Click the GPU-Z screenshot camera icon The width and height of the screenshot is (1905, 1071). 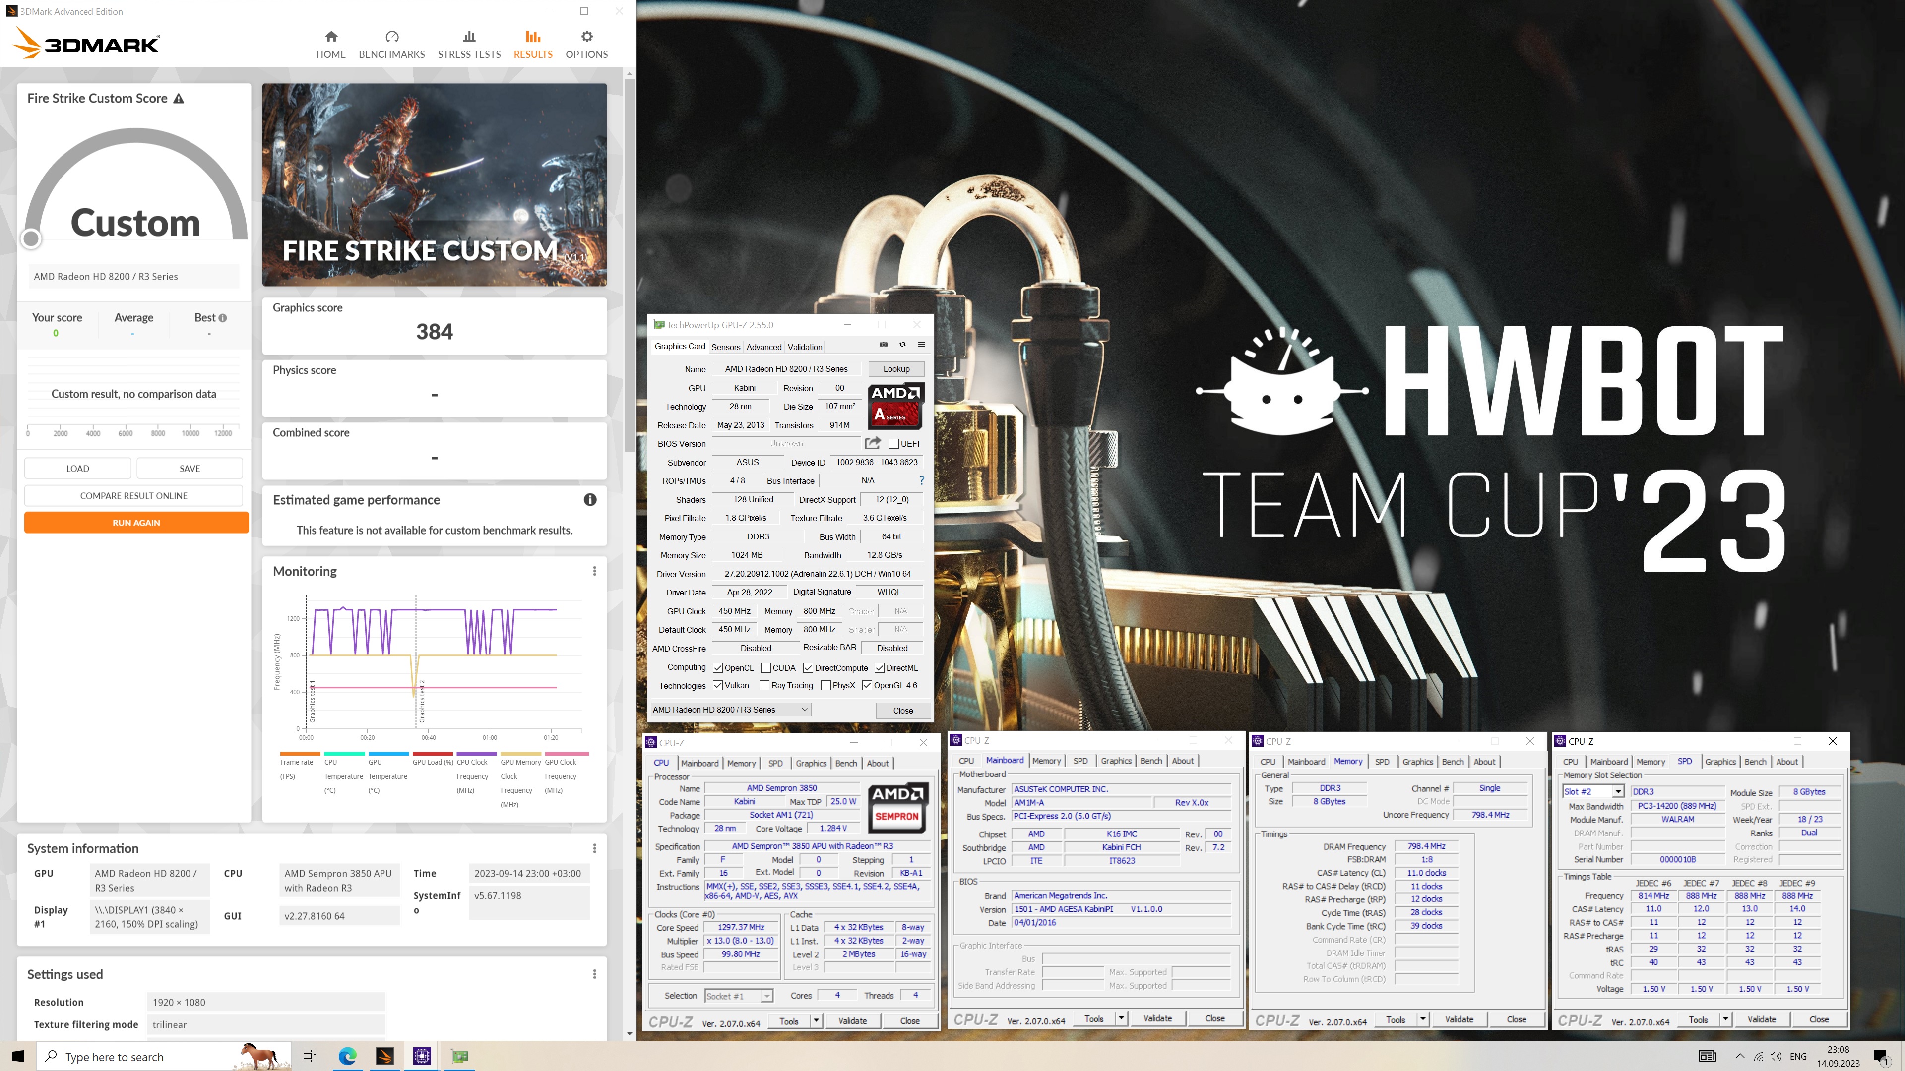883,345
